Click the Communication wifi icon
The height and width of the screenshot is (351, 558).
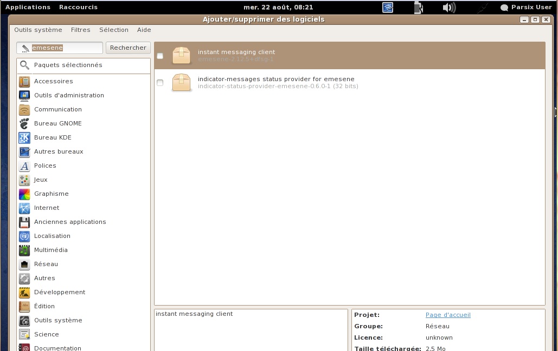(x=24, y=110)
